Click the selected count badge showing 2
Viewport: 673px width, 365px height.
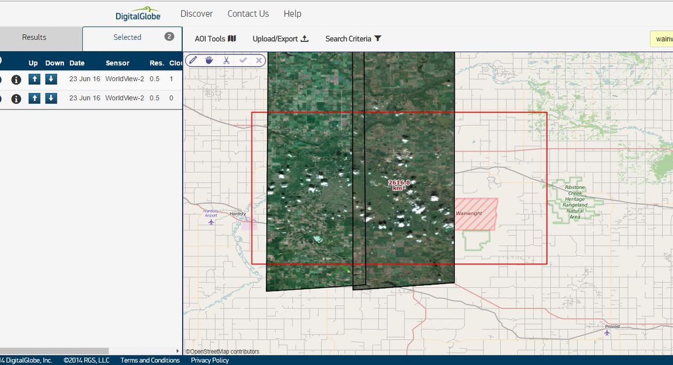(x=169, y=36)
